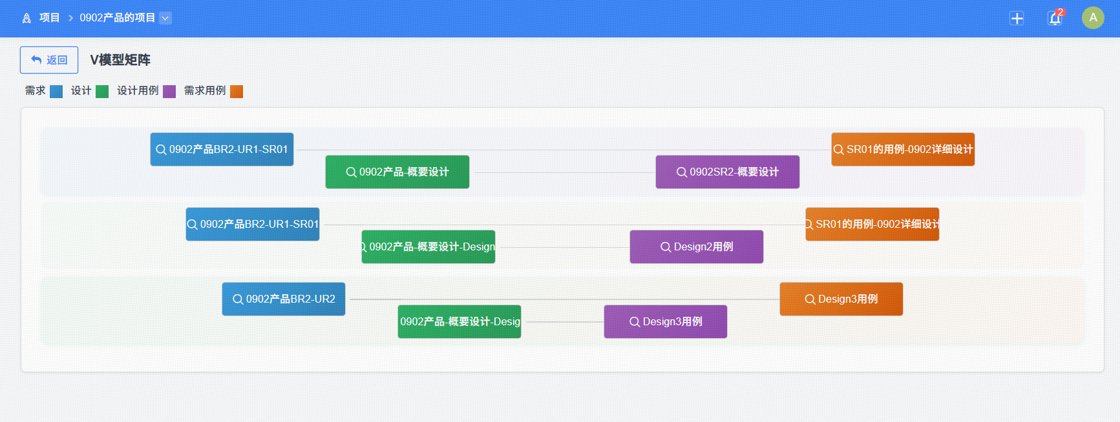Screen dimensions: 1120x422
Task: Click magnifier icon on 0902SR2-概要设计 node
Action: pyautogui.click(x=681, y=172)
